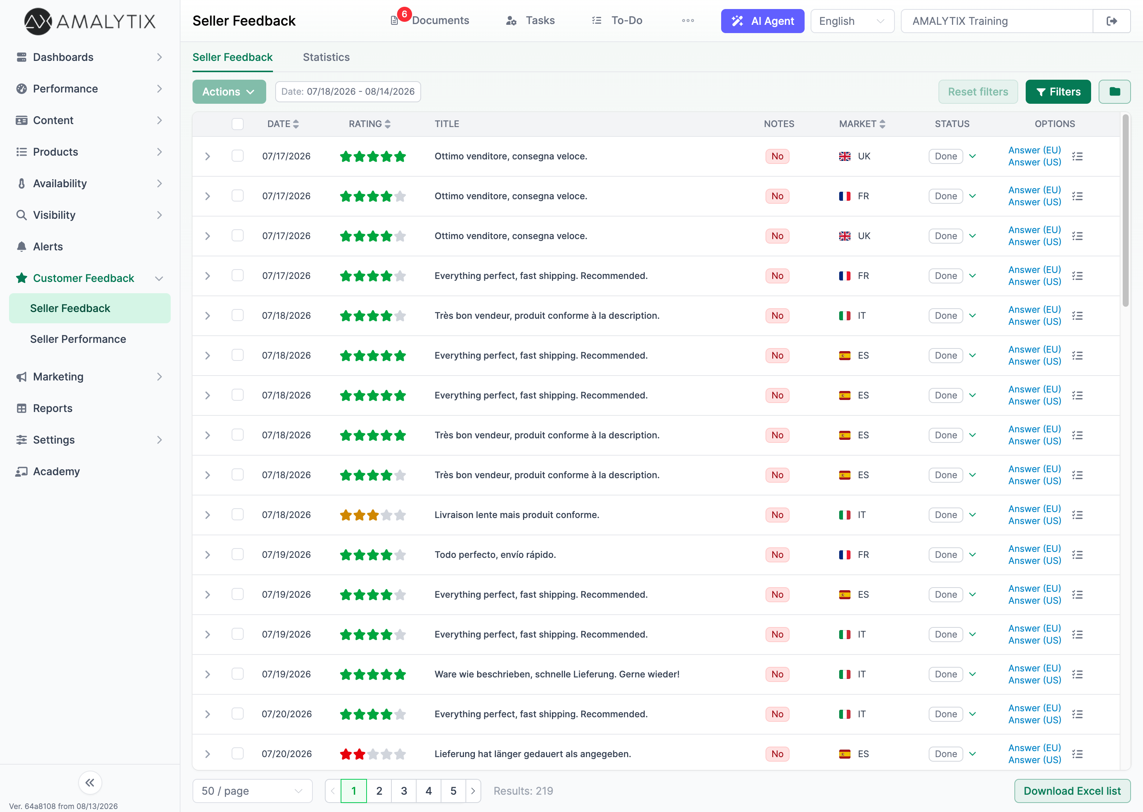Check the Todo perfecto, envío rápido row
This screenshot has width=1143, height=812.
(x=238, y=554)
